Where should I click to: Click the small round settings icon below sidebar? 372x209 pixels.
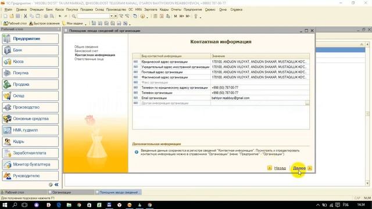tap(51, 185)
